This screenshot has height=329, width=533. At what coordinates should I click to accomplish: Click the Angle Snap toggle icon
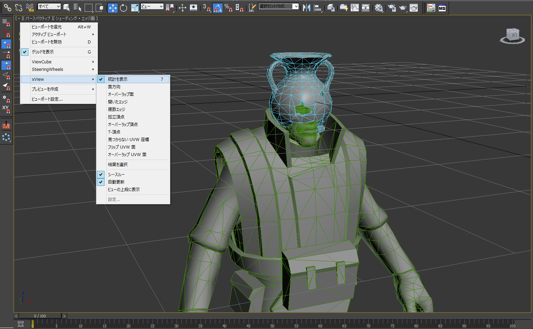(x=217, y=8)
